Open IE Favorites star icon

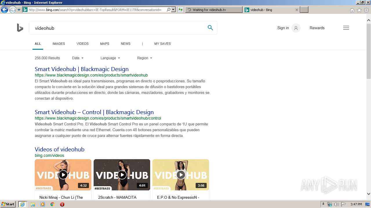(x=359, y=10)
